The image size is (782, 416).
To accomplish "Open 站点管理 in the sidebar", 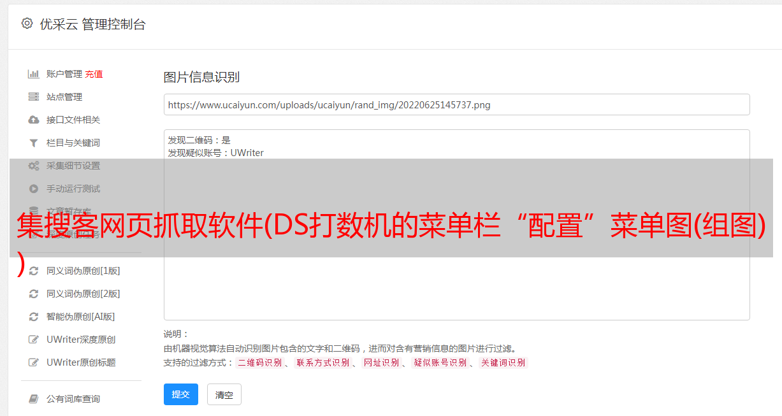I will click(64, 97).
